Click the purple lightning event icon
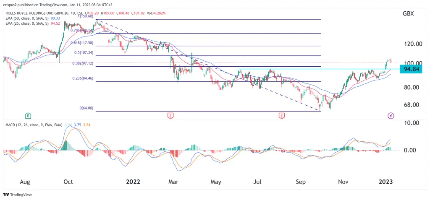430x200 pixels. [391, 116]
